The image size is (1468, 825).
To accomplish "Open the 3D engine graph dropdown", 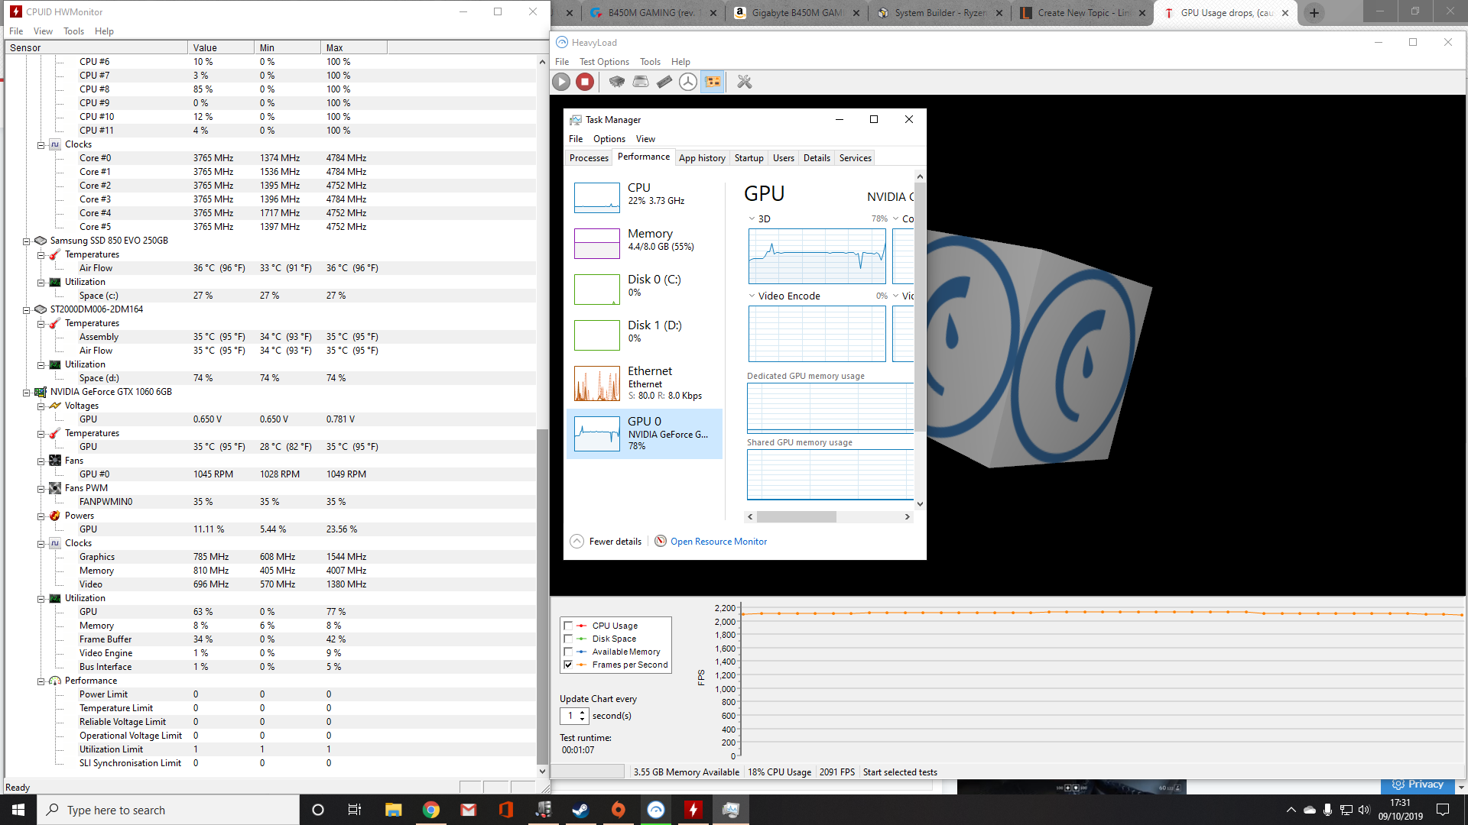I will point(752,219).
